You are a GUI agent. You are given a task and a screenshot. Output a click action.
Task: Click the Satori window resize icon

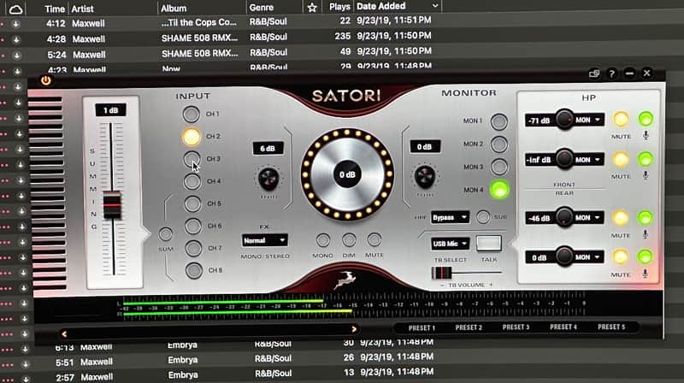tap(593, 74)
